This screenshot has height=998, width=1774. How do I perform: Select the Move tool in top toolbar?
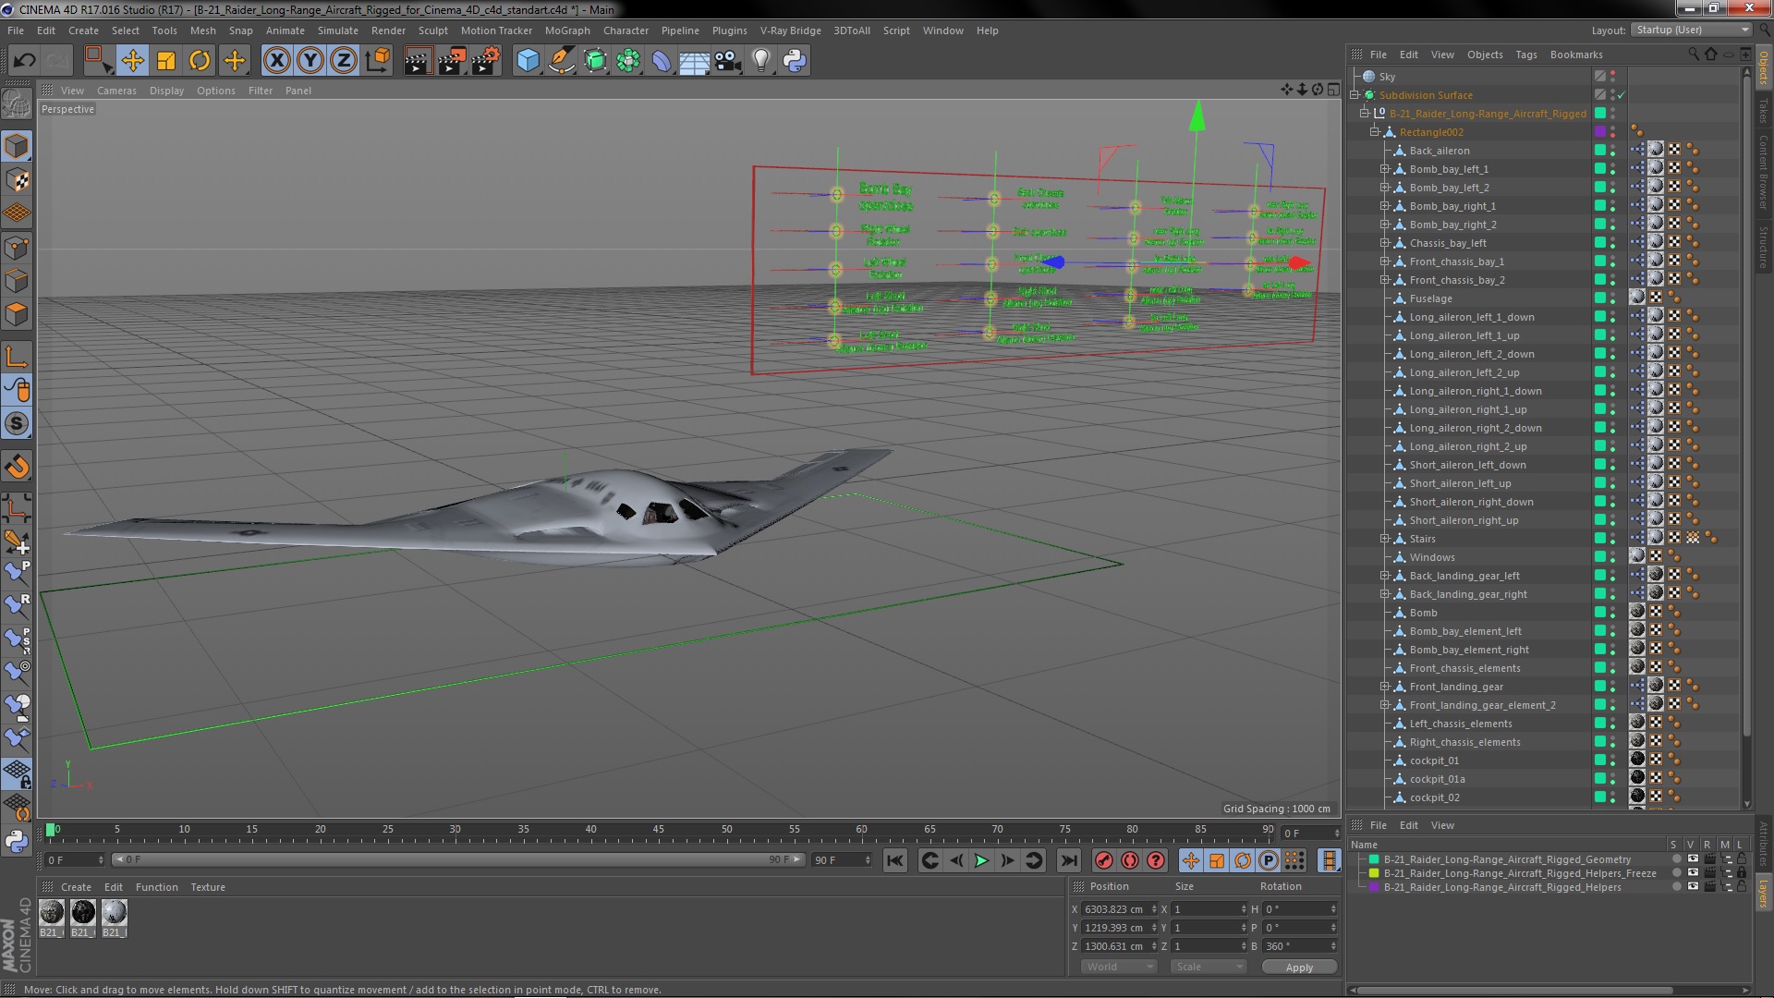point(132,61)
